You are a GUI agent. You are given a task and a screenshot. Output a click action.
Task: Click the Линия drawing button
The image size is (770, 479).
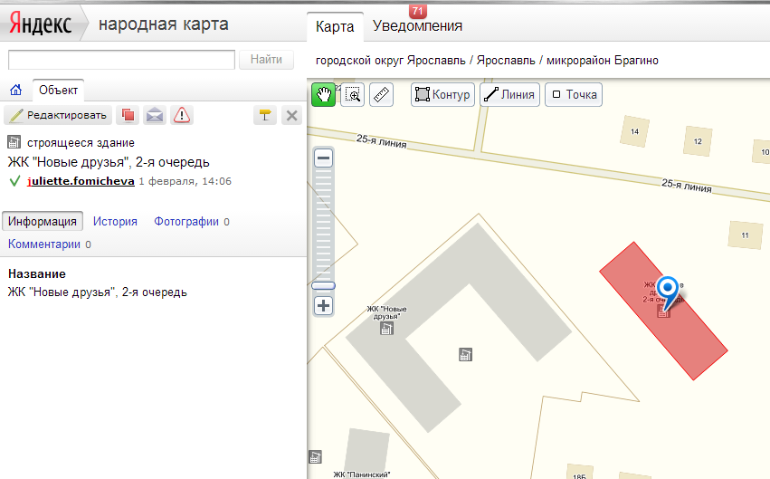509,94
